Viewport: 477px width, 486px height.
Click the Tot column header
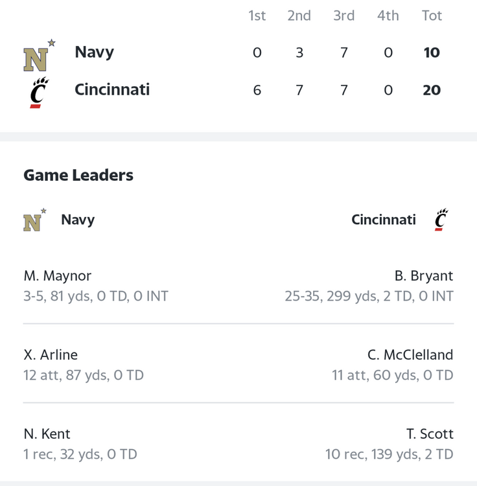(x=432, y=16)
